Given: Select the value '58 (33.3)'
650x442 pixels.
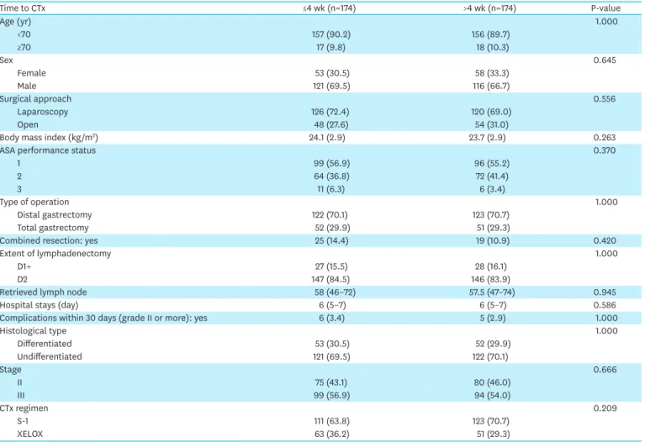Looking at the screenshot, I should (x=492, y=73).
